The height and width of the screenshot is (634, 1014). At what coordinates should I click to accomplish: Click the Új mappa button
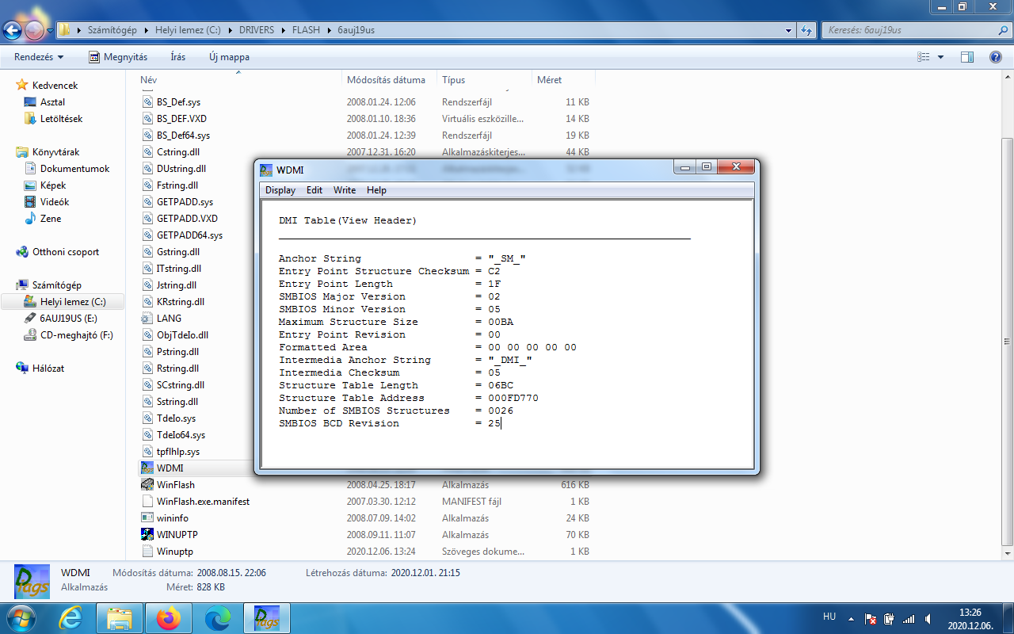pos(229,57)
